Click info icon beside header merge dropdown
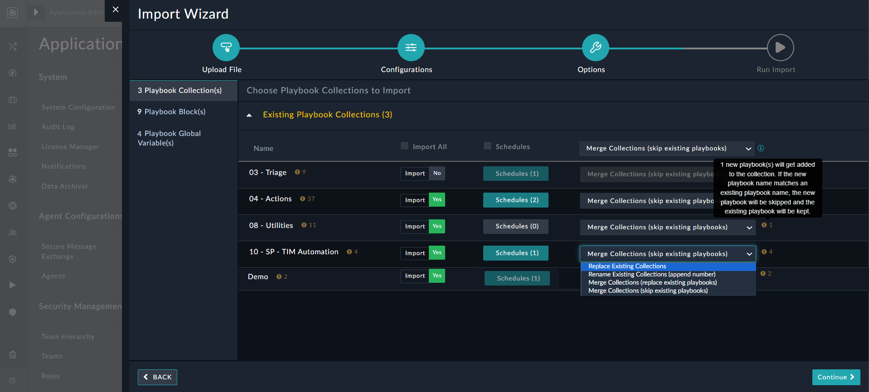Screen dimensions: 869x392 tap(761, 148)
